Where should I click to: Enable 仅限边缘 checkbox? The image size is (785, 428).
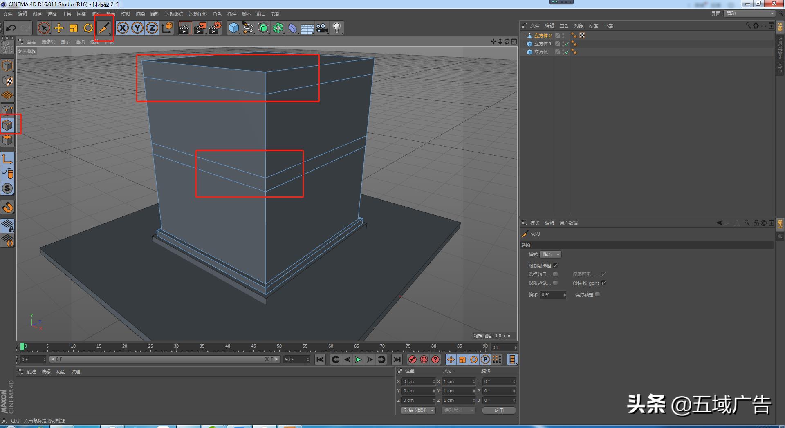[555, 283]
